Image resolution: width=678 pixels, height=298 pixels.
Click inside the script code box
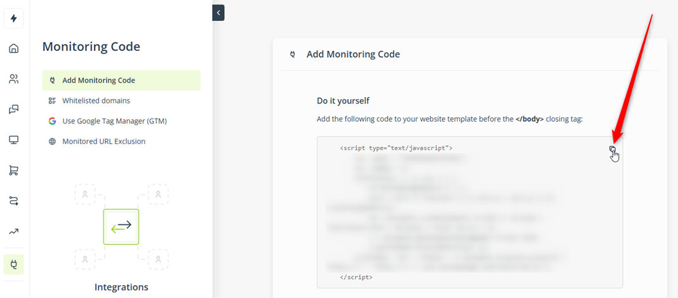coord(470,212)
